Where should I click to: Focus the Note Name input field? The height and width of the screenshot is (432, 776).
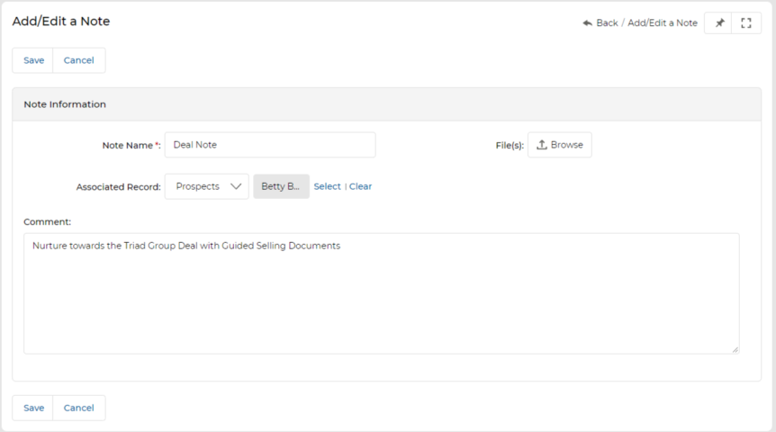pyautogui.click(x=270, y=145)
